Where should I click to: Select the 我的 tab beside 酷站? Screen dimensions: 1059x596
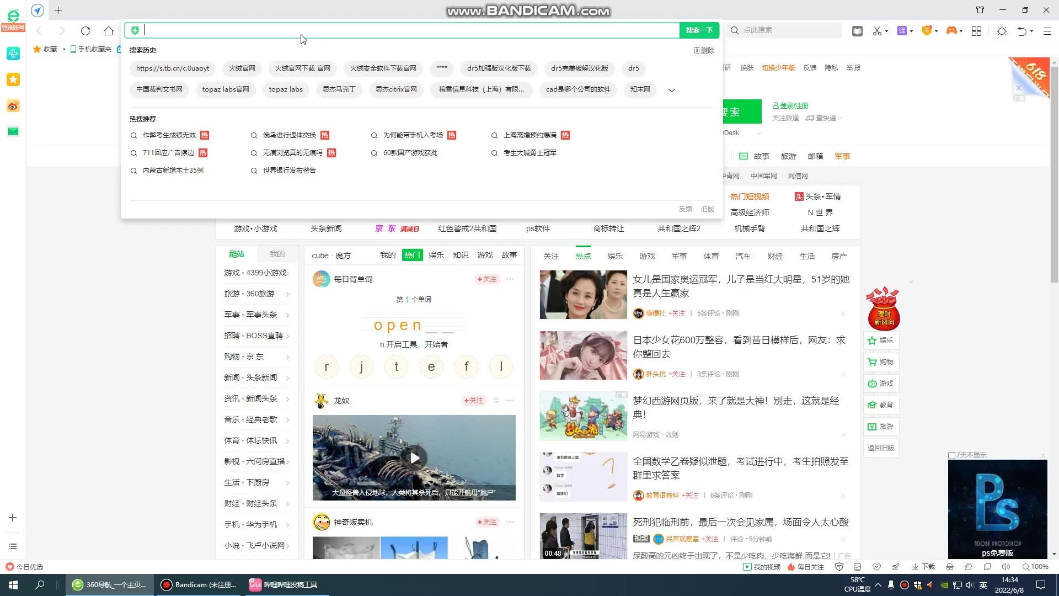click(x=277, y=254)
